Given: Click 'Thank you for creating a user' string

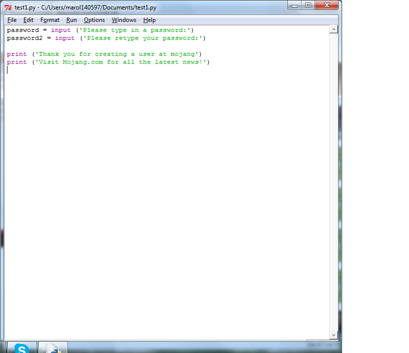Looking at the screenshot, I should 117,54.
